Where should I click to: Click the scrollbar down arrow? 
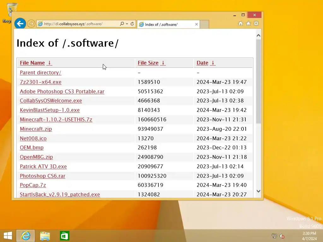[259, 191]
